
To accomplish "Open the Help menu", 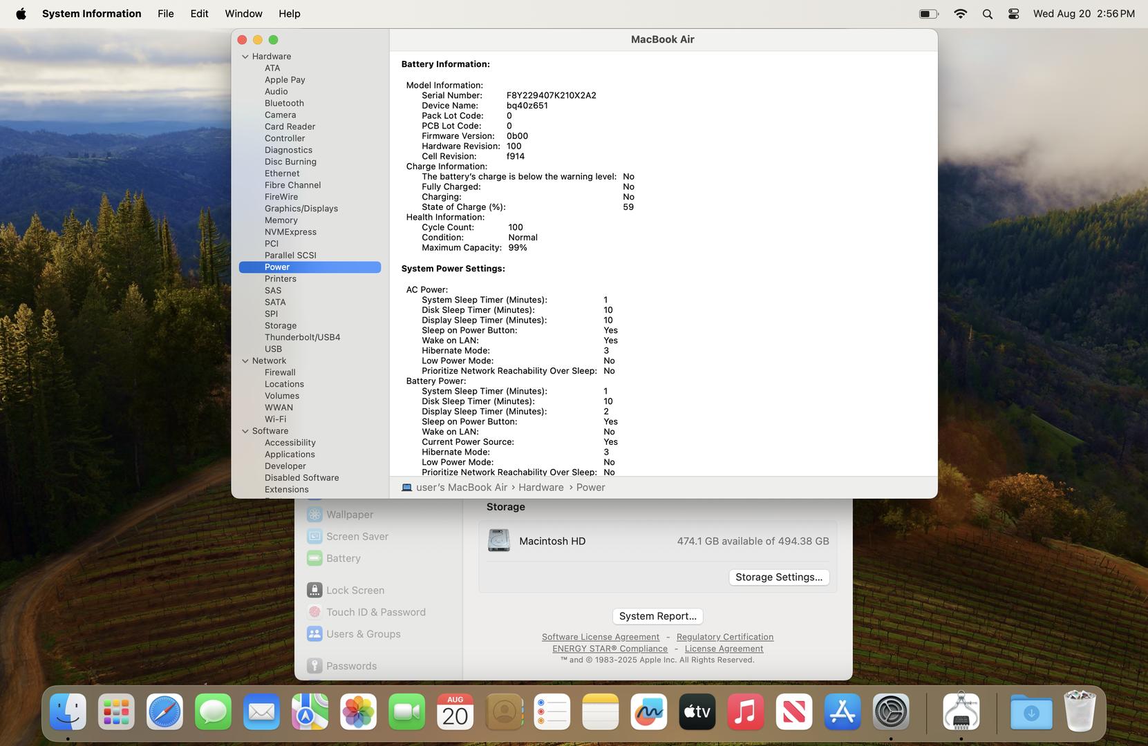I will [290, 14].
